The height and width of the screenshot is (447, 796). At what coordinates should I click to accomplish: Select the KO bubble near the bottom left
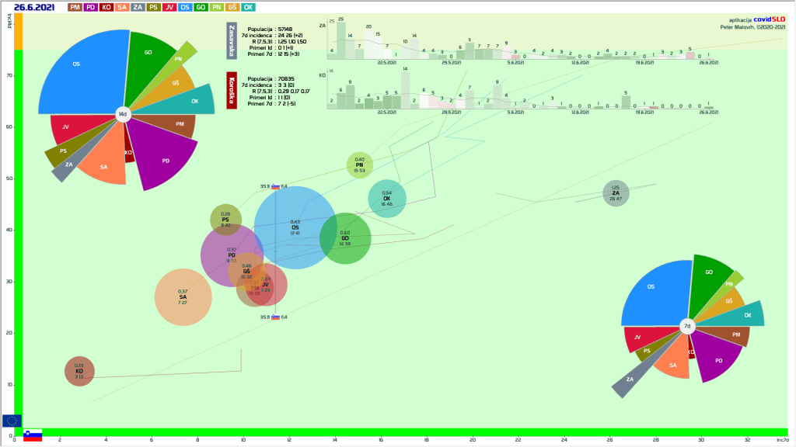(79, 371)
